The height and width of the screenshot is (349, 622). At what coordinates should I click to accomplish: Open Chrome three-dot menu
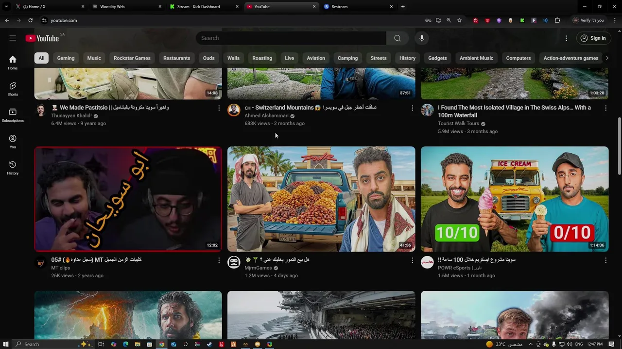tap(615, 20)
